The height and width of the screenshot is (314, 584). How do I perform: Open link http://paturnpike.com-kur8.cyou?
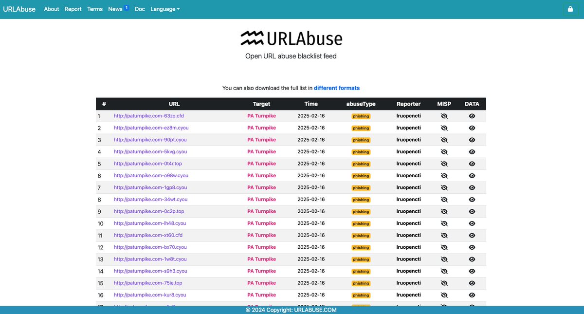point(150,295)
